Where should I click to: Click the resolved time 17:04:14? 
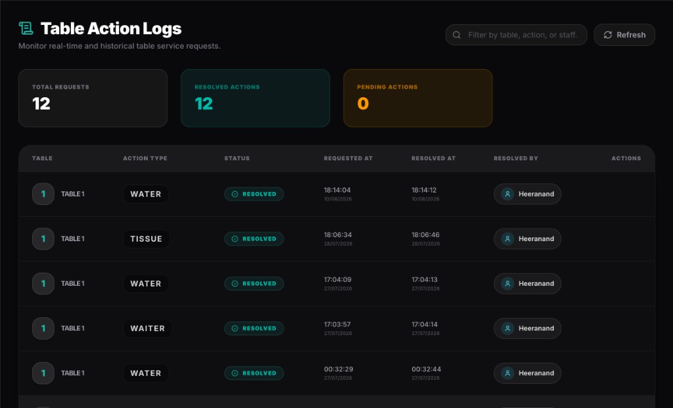coord(425,325)
